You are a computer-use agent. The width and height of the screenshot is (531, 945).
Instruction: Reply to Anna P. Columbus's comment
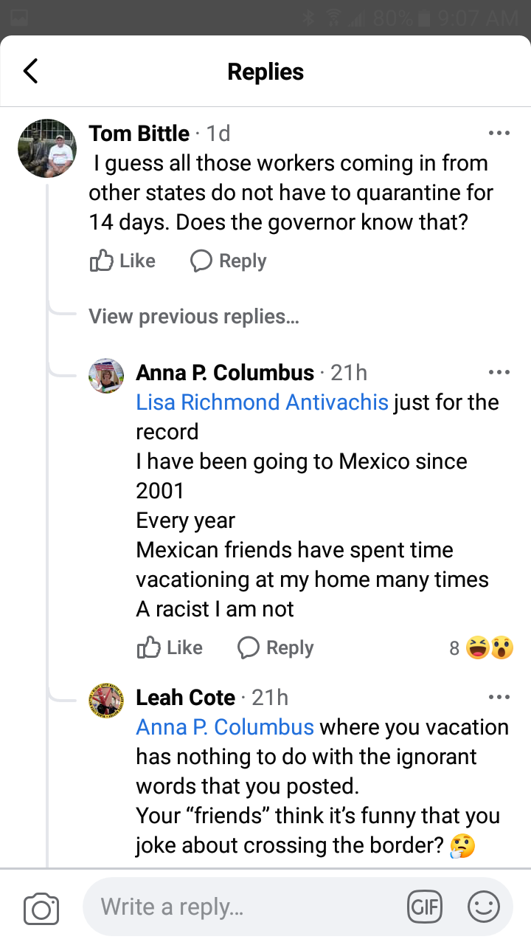[275, 647]
